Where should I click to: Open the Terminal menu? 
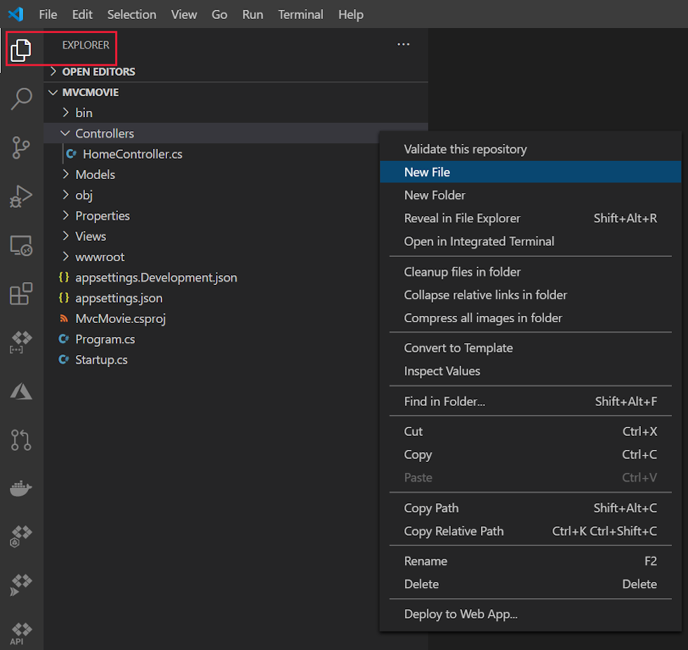click(300, 14)
